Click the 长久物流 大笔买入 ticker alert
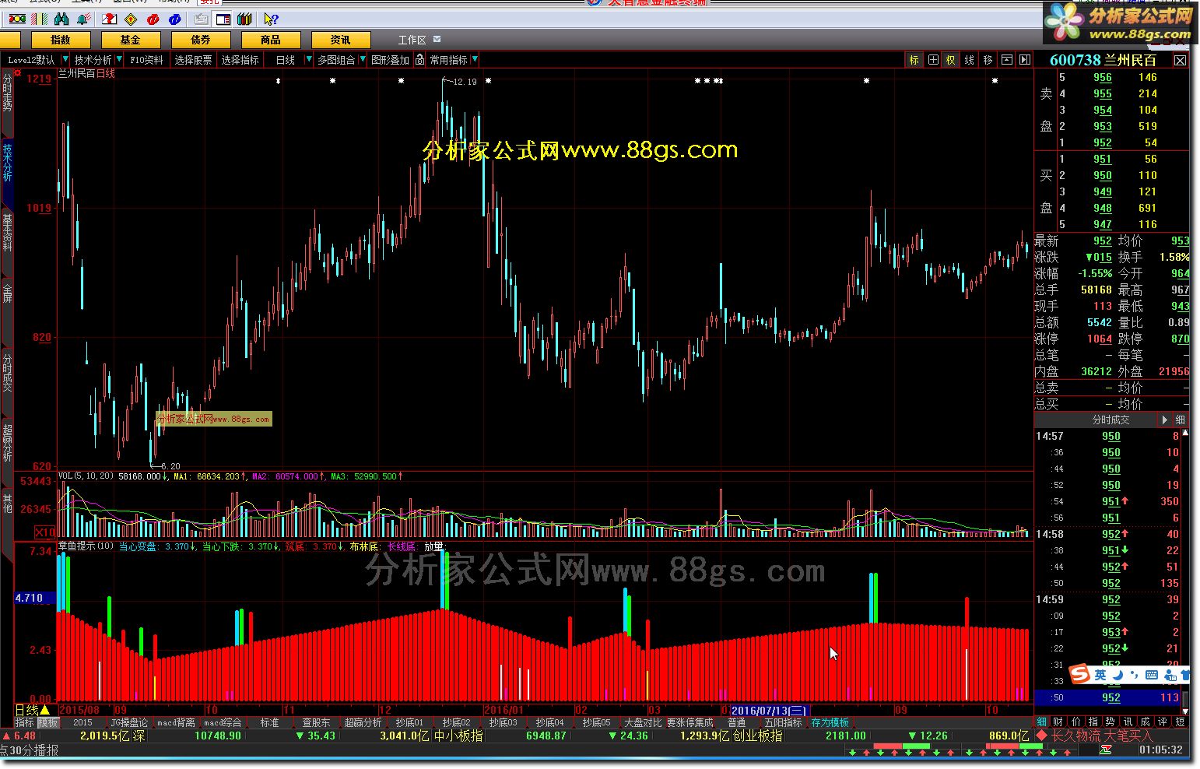Viewport: 1200px width, 769px height. 1100,736
